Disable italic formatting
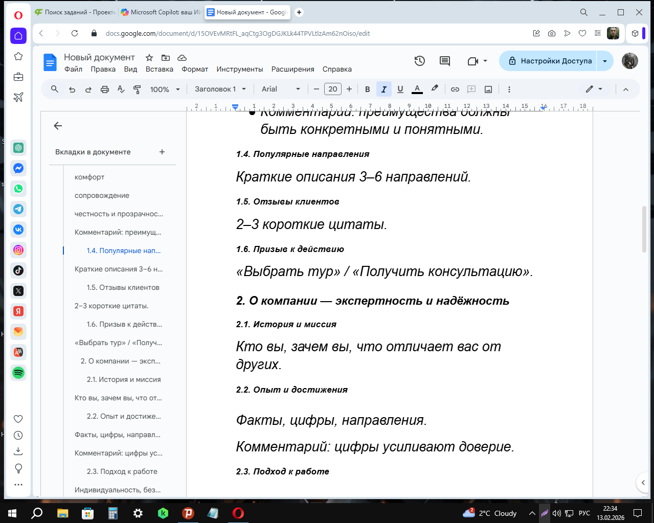The width and height of the screenshot is (654, 523). tap(384, 89)
